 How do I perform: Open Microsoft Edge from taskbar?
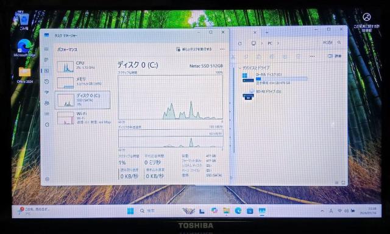[238, 211]
